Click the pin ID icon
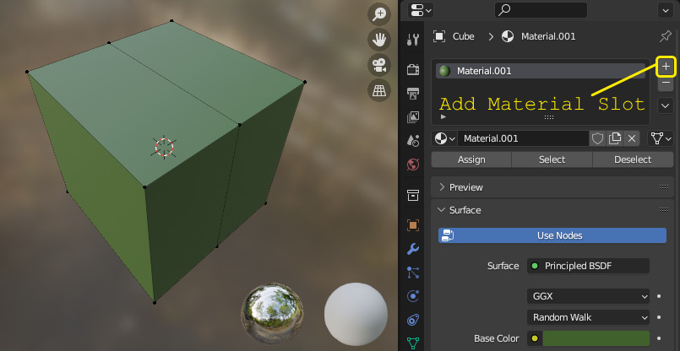The width and height of the screenshot is (680, 351). pyautogui.click(x=666, y=36)
